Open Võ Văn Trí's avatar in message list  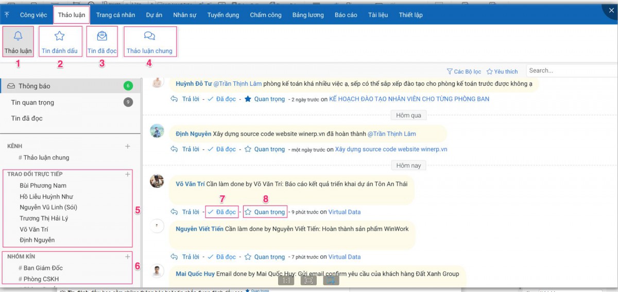pos(157,181)
